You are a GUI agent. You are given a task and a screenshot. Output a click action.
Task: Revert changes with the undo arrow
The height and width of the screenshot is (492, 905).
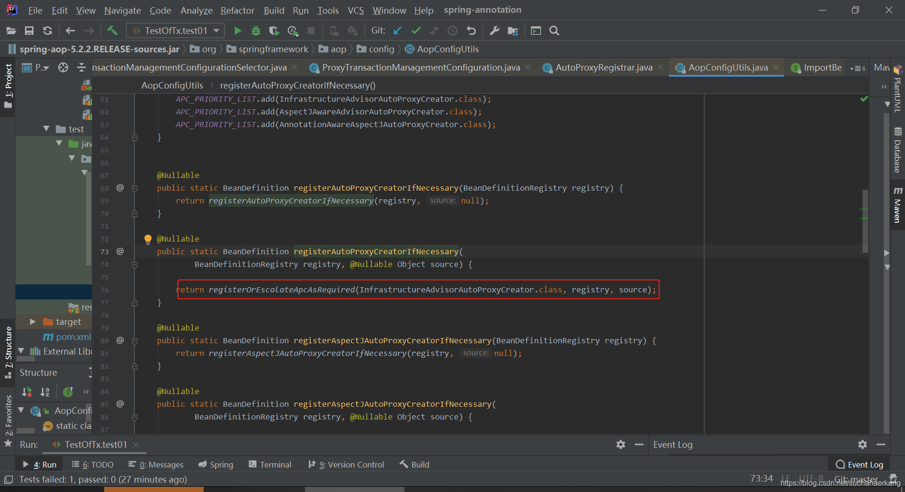[471, 31]
